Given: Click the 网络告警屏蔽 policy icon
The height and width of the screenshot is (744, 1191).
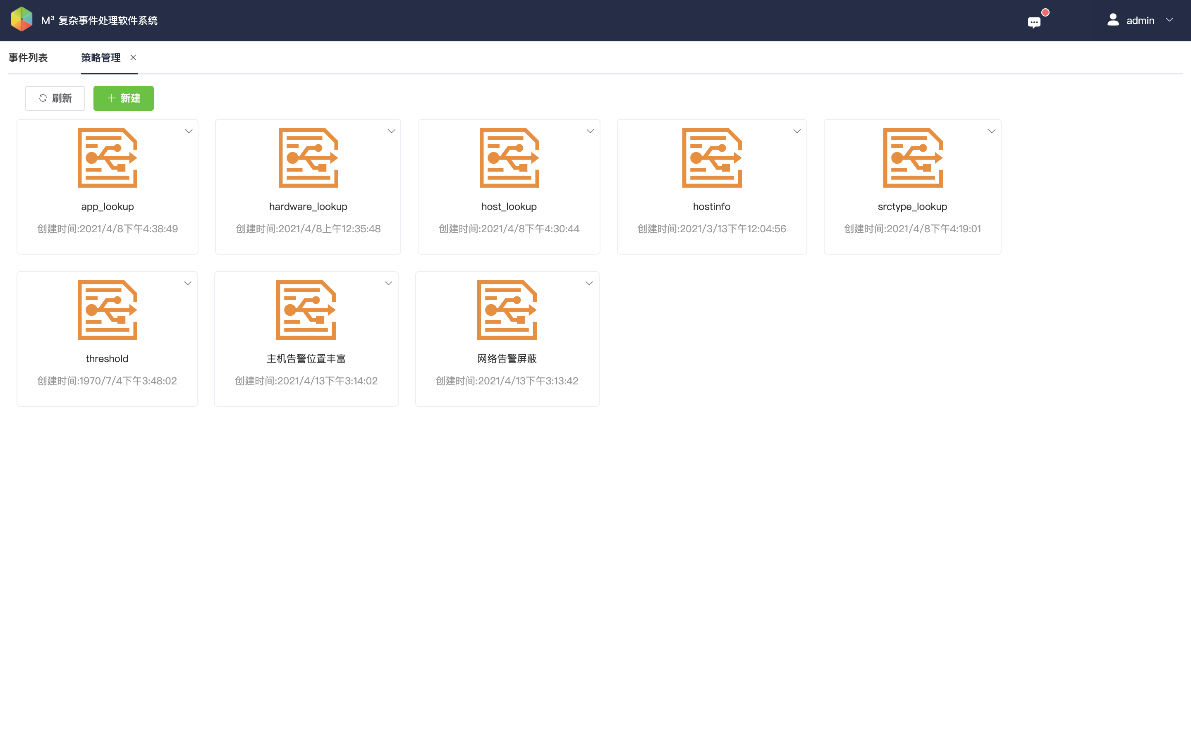Looking at the screenshot, I should pos(507,310).
